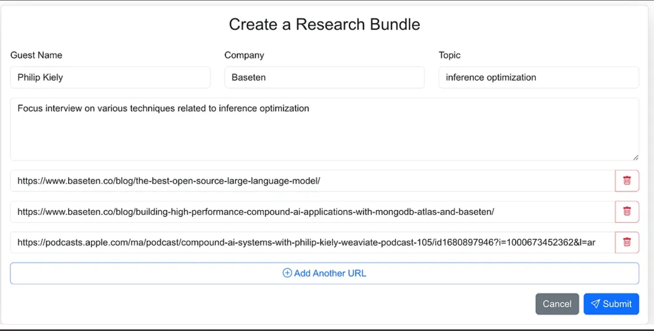Click the Company field containing Baseten

pyautogui.click(x=324, y=77)
